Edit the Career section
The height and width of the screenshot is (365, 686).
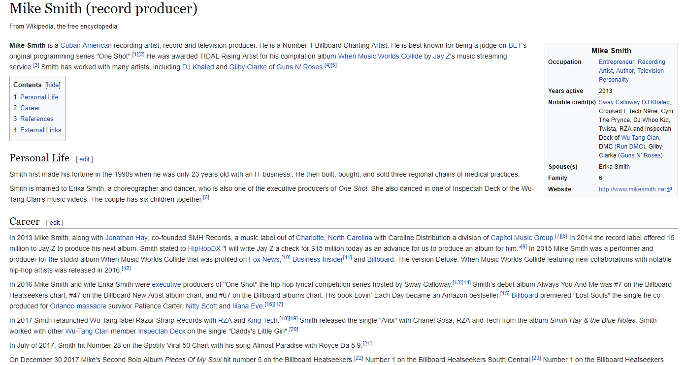(x=55, y=222)
